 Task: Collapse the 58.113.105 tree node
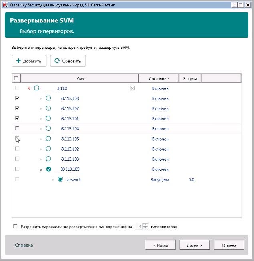coord(41,170)
